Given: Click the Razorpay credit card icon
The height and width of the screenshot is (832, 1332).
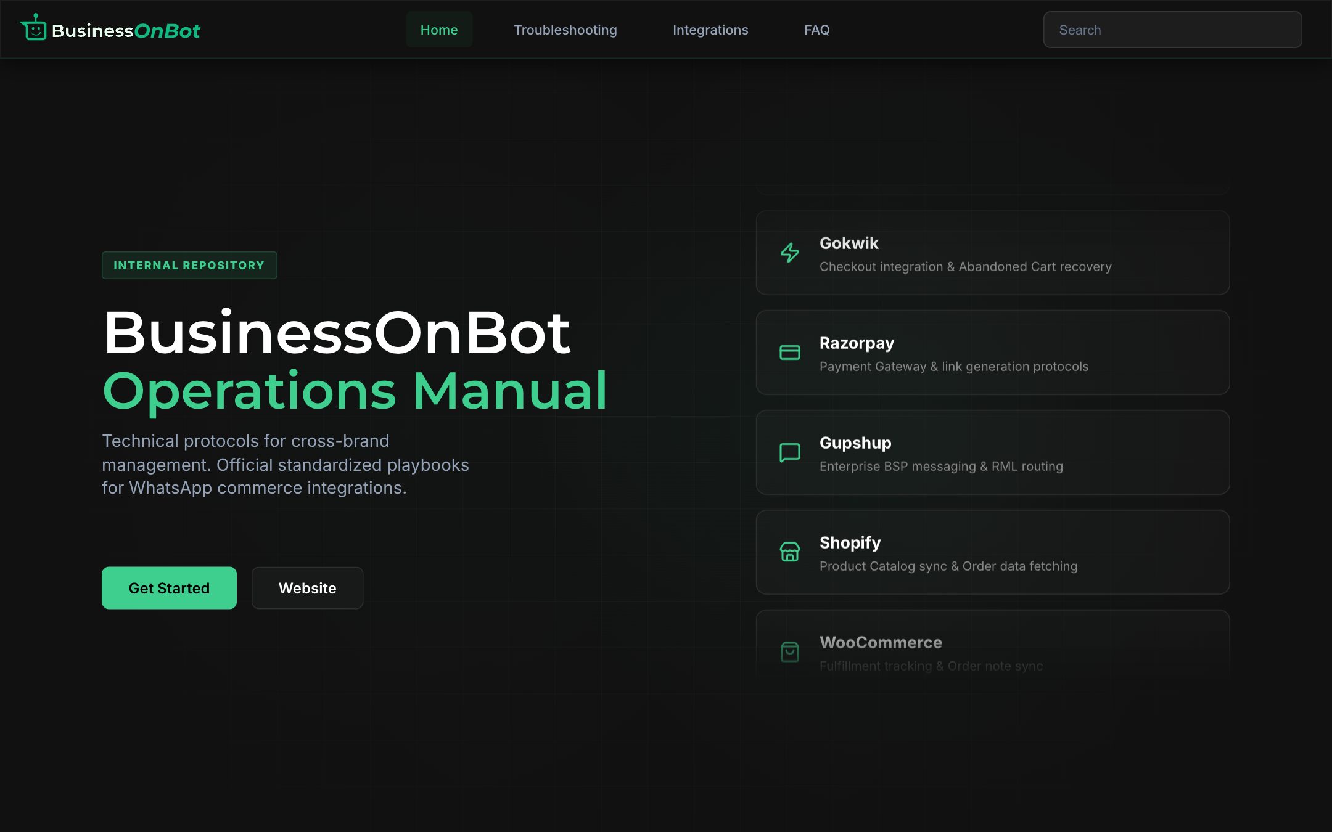Looking at the screenshot, I should point(790,353).
